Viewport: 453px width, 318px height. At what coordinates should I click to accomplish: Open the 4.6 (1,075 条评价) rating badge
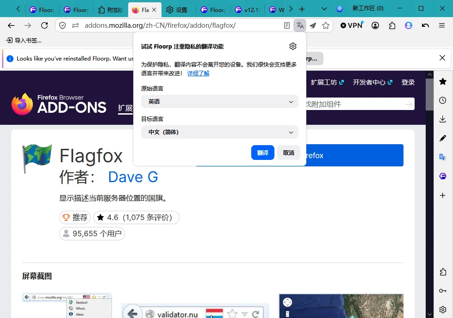(137, 217)
